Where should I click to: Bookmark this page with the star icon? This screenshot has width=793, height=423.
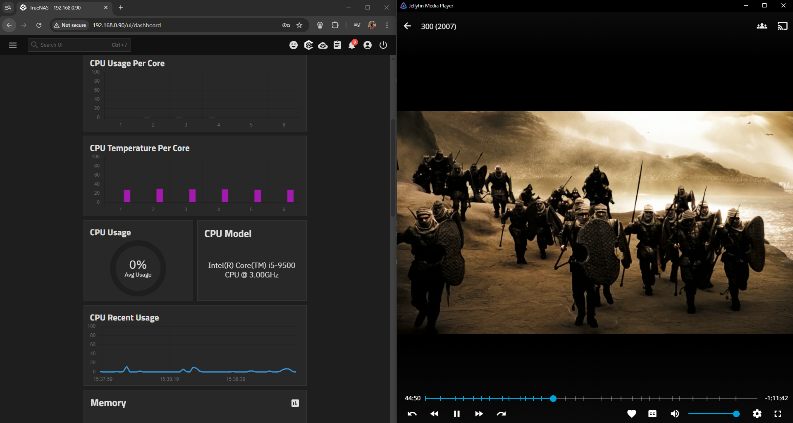click(299, 25)
